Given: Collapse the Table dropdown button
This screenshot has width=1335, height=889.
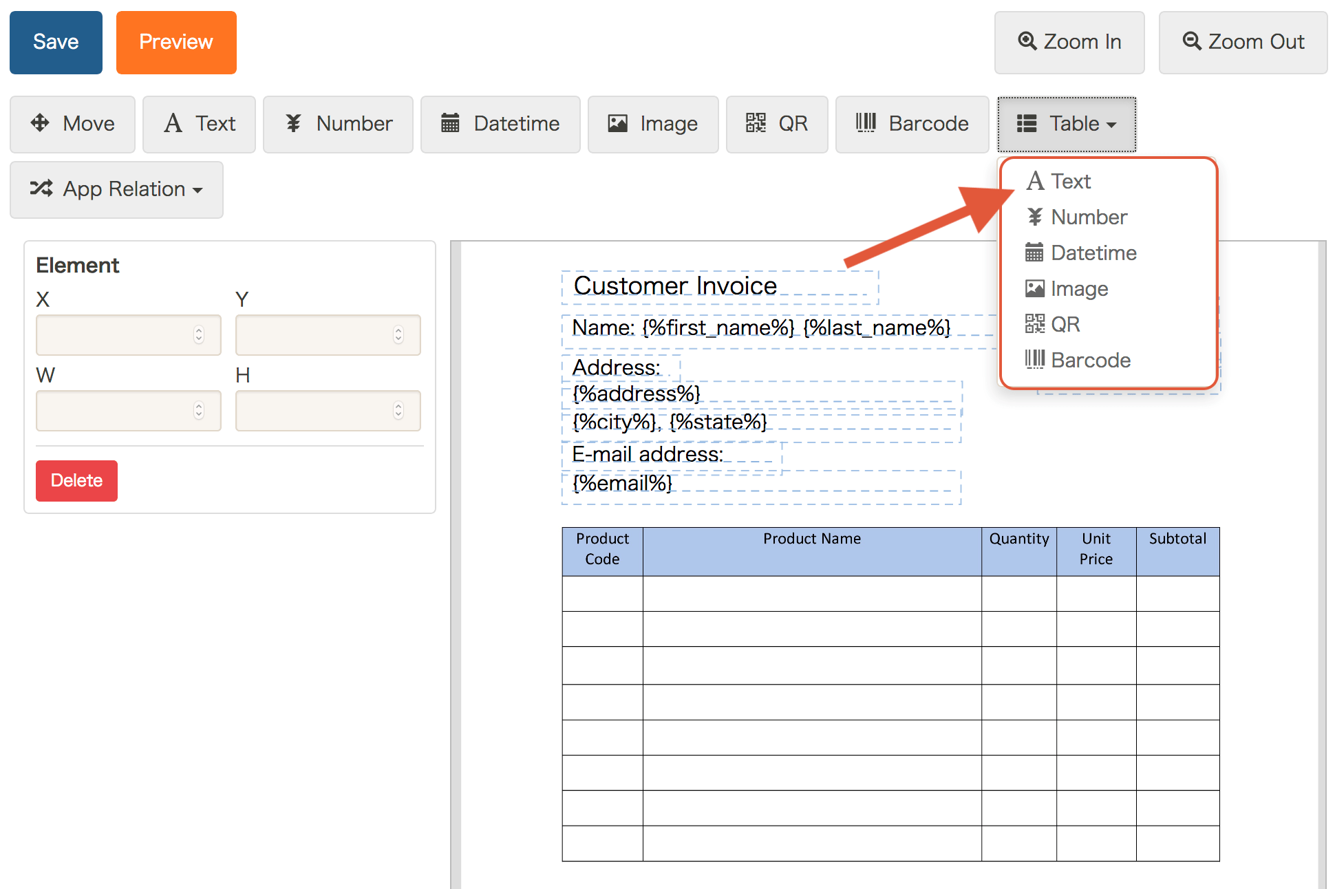Looking at the screenshot, I should pos(1067,124).
